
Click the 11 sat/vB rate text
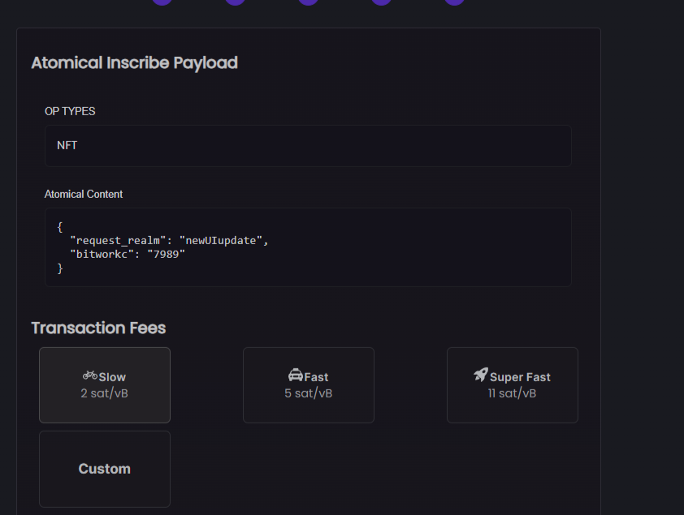pyautogui.click(x=512, y=393)
